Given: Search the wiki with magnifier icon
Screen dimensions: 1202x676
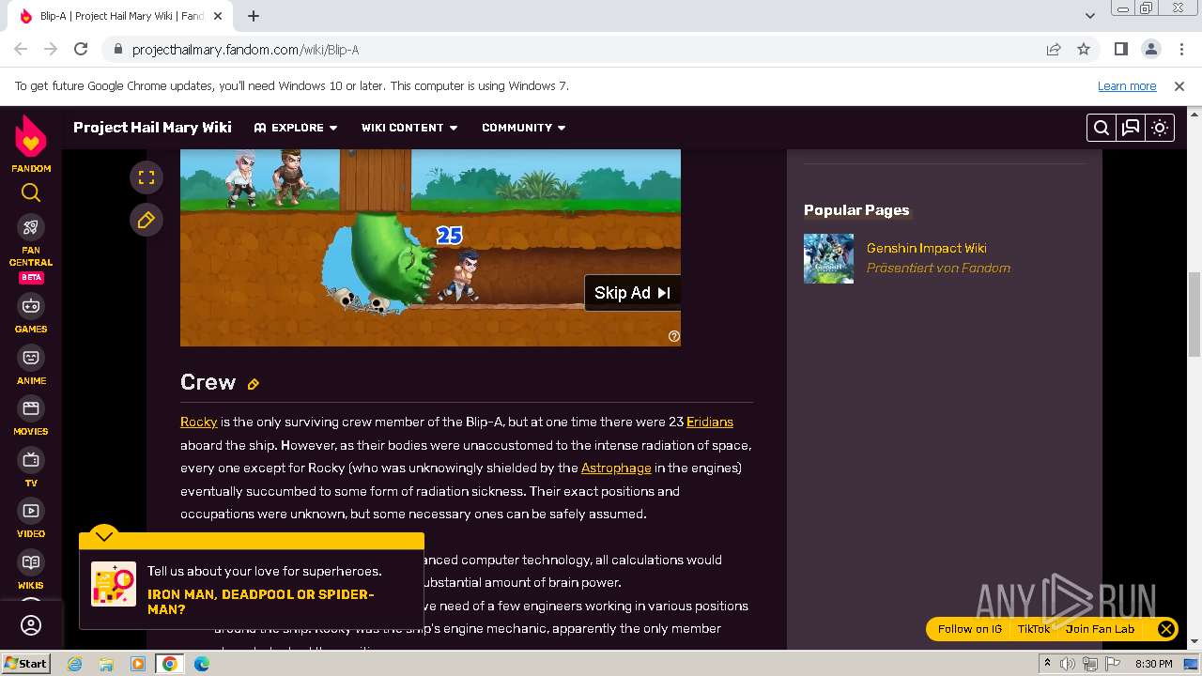Looking at the screenshot, I should coord(1102,128).
